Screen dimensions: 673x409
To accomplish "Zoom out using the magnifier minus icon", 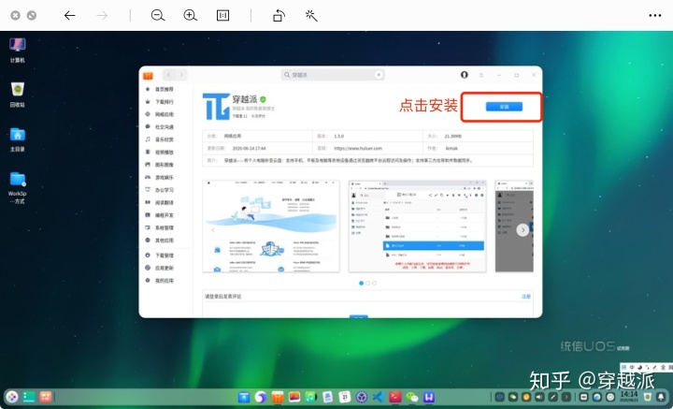I will [x=158, y=16].
